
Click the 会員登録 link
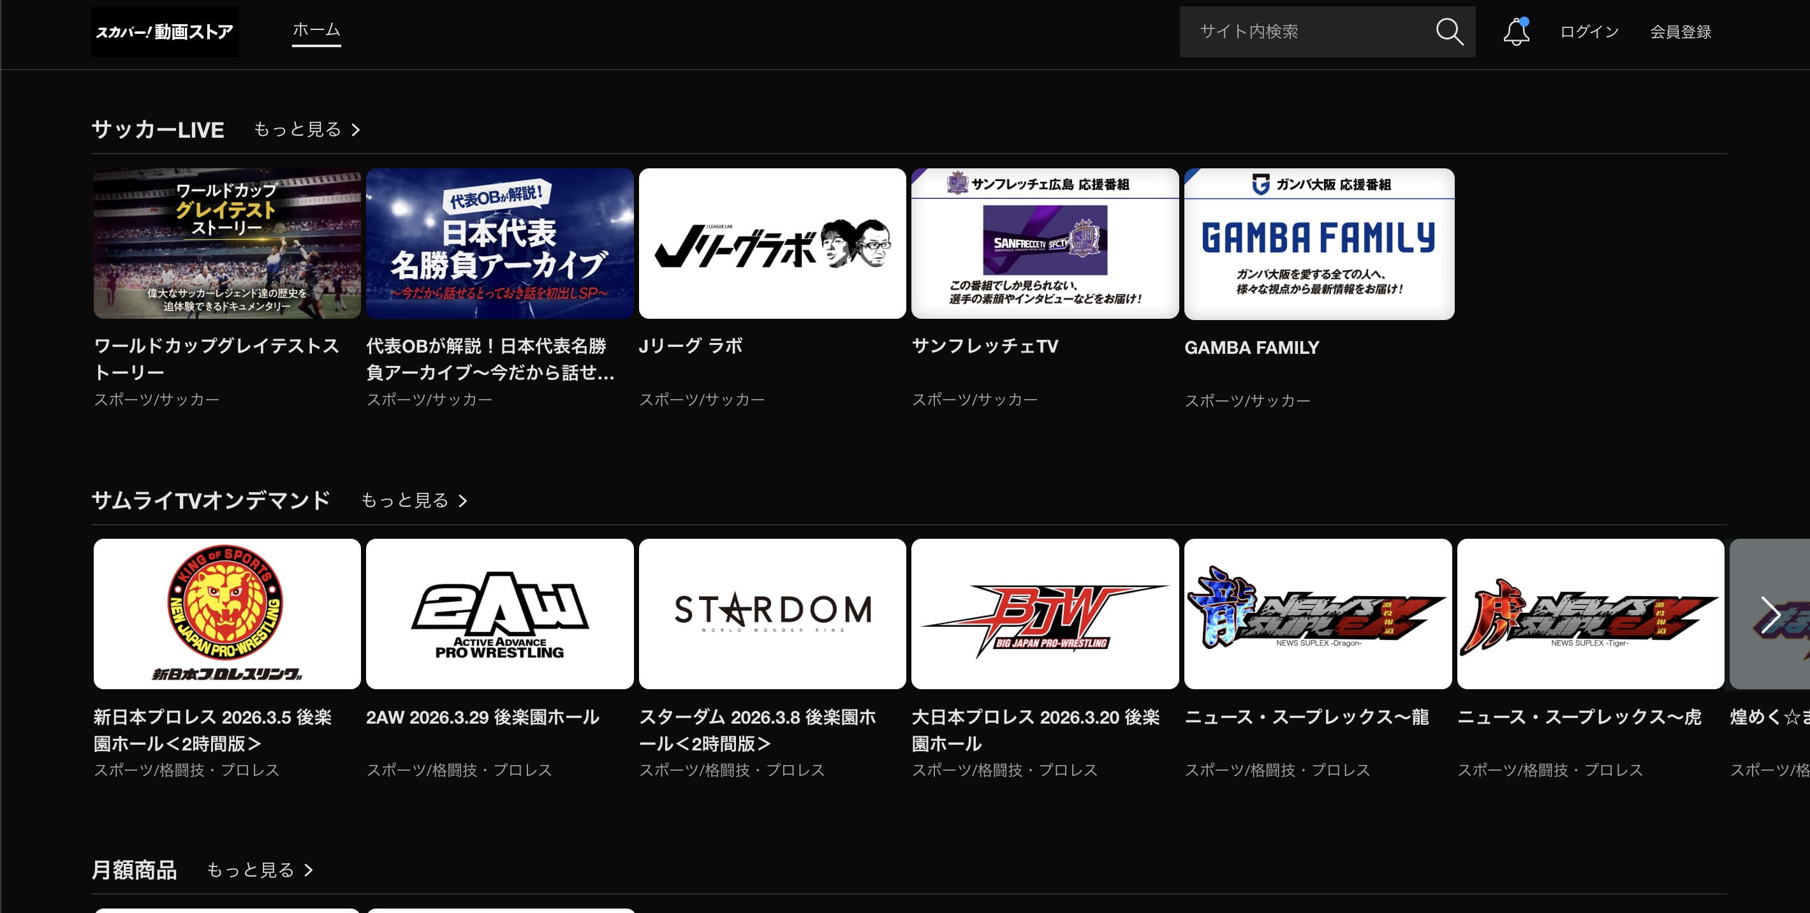click(x=1680, y=32)
